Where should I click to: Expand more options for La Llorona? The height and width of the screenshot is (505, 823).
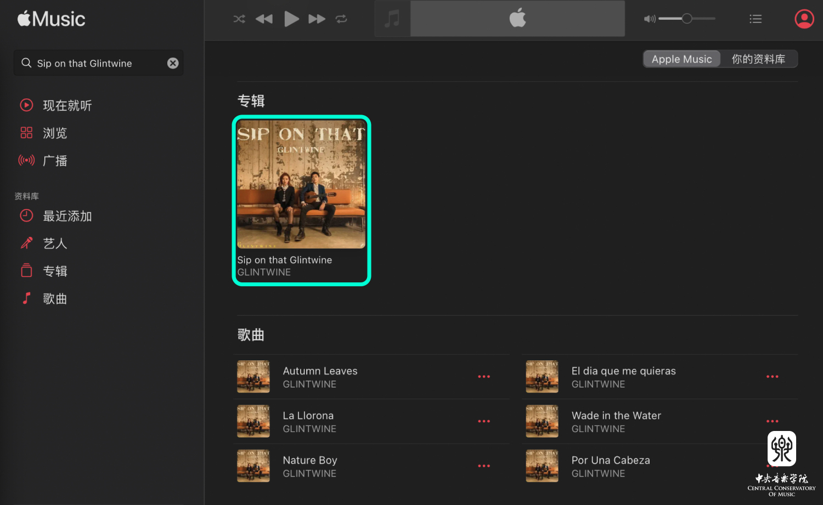pos(483,421)
